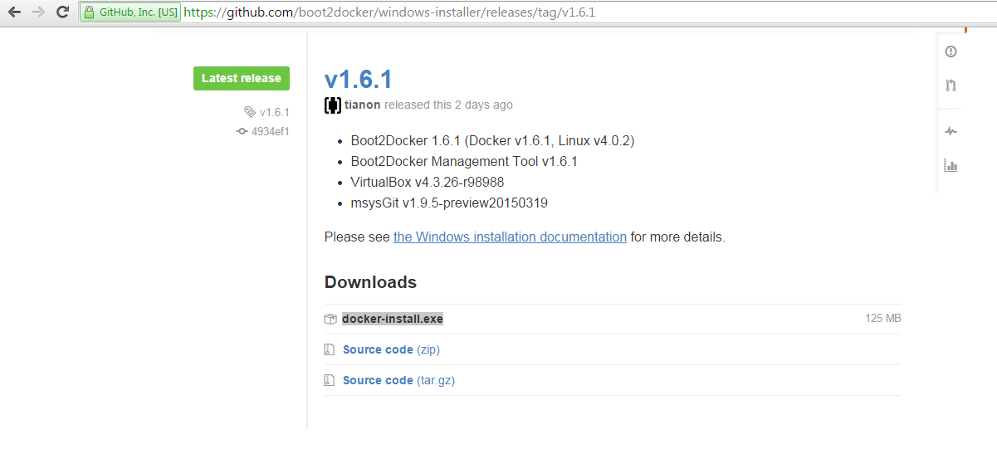This screenshot has height=459, width=997.
Task: Click the 'released this 2 days ago' text
Action: pyautogui.click(x=448, y=105)
